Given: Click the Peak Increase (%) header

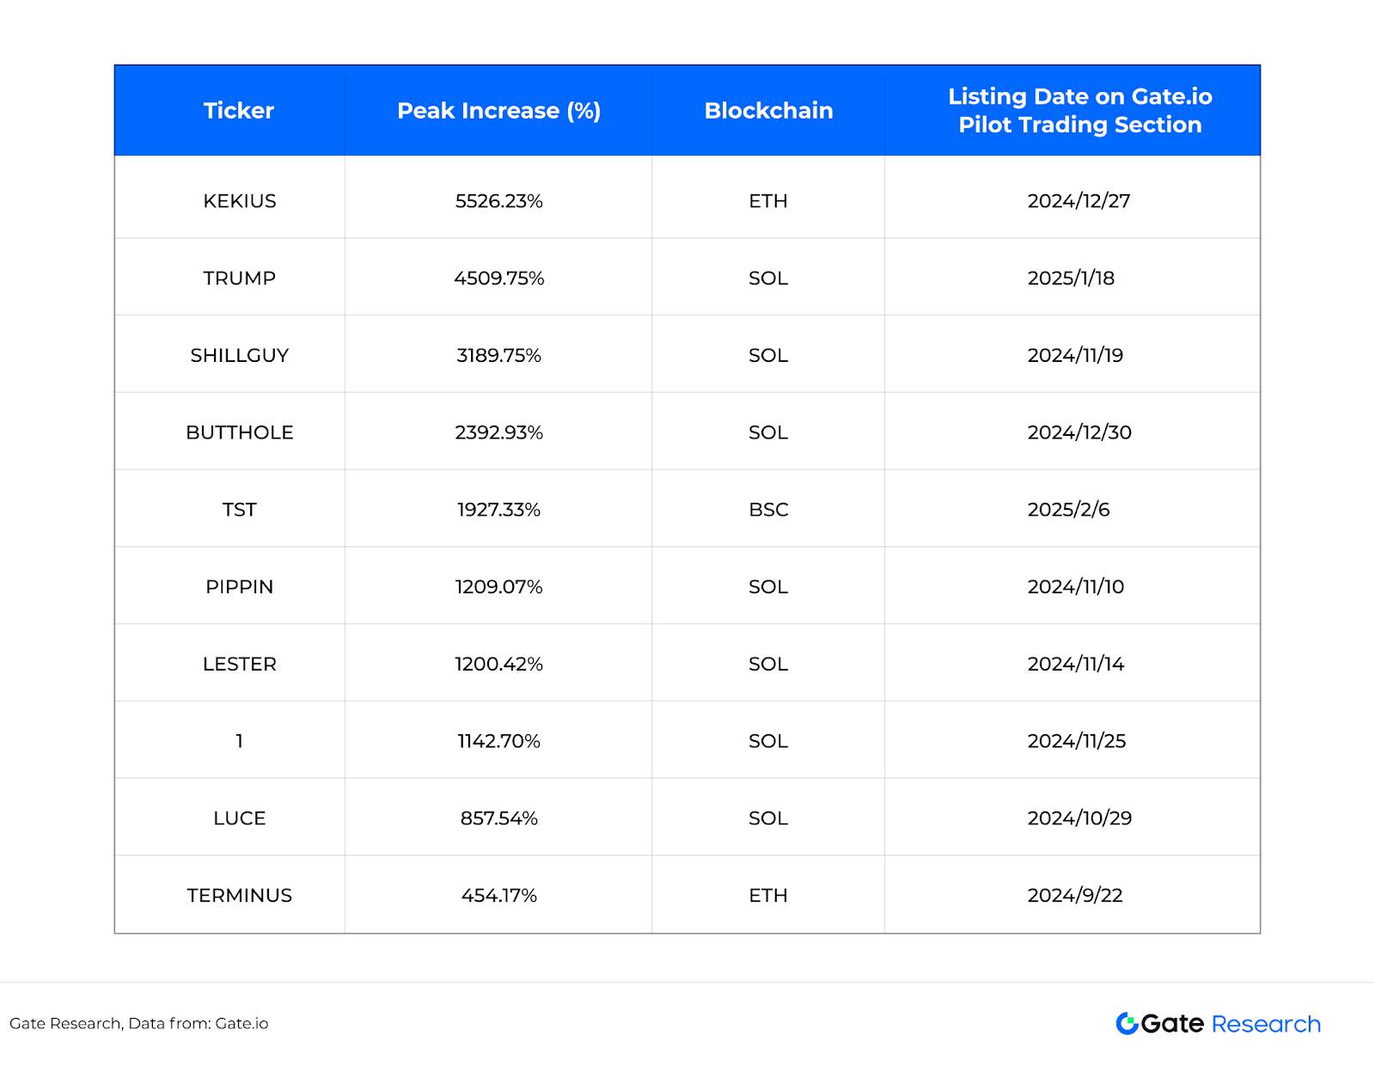Looking at the screenshot, I should pos(498,110).
